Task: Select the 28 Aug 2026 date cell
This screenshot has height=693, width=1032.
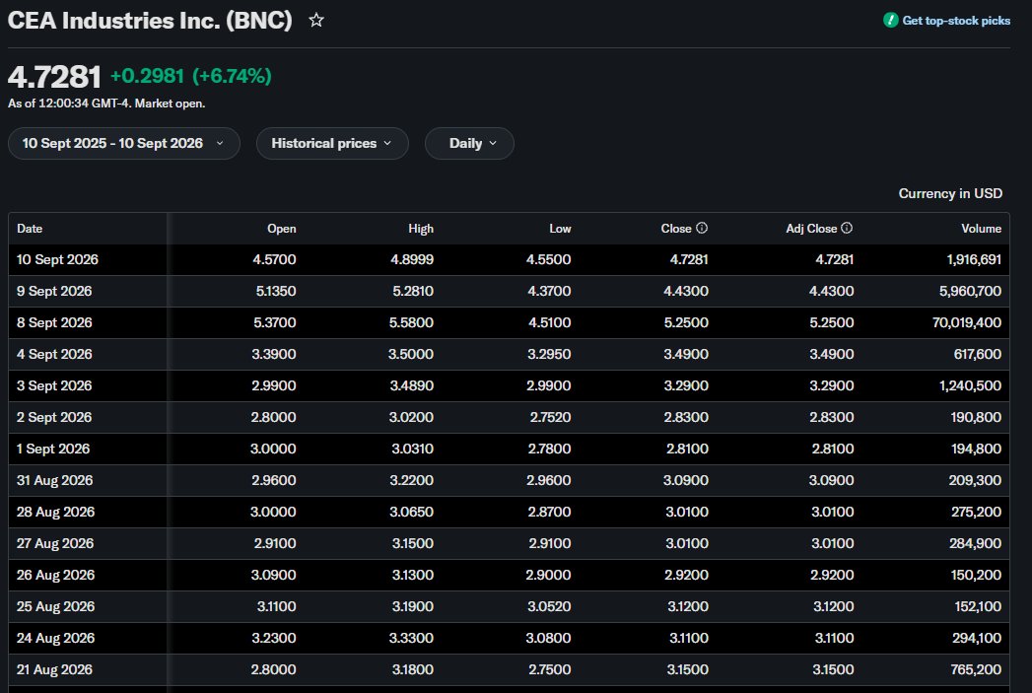Action: click(x=55, y=513)
